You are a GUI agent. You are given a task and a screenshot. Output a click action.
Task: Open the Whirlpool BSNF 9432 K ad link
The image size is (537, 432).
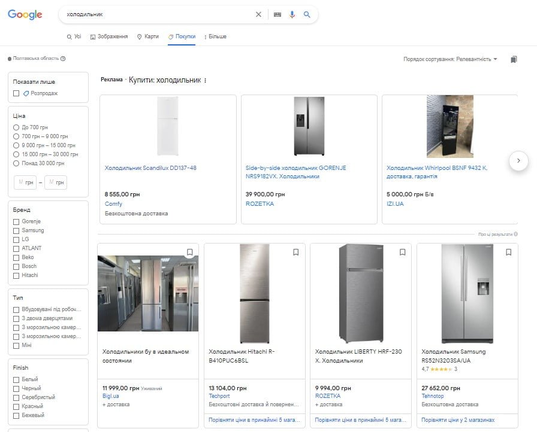[437, 172]
